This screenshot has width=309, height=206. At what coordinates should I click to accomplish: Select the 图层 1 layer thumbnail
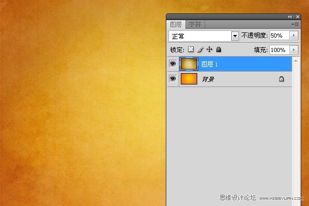pos(188,64)
